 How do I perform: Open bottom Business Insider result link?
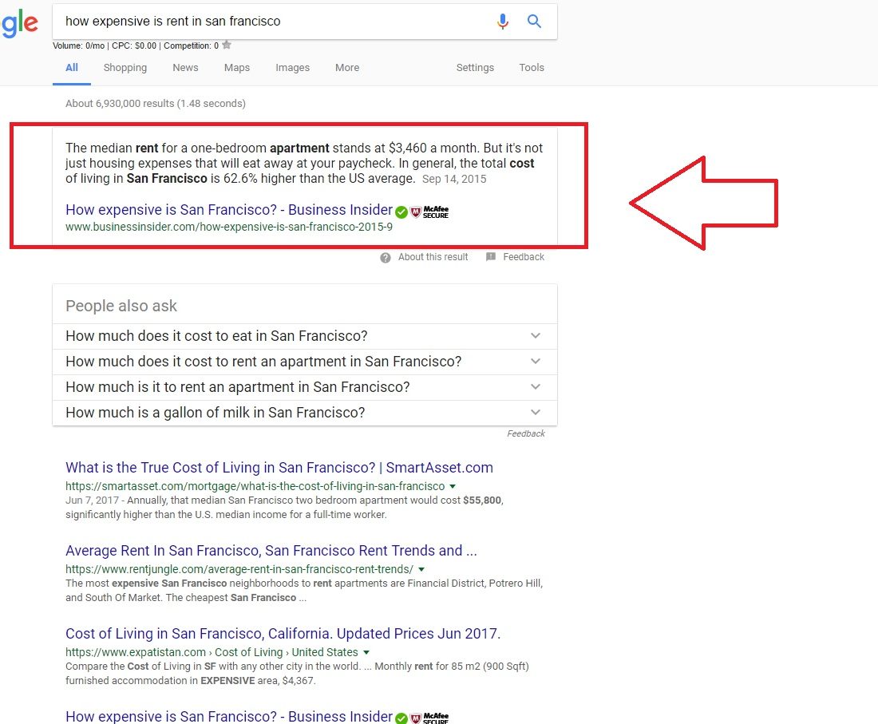pyautogui.click(x=229, y=717)
